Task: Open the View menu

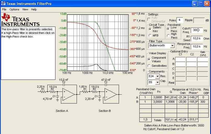Action: [x=25, y=9]
